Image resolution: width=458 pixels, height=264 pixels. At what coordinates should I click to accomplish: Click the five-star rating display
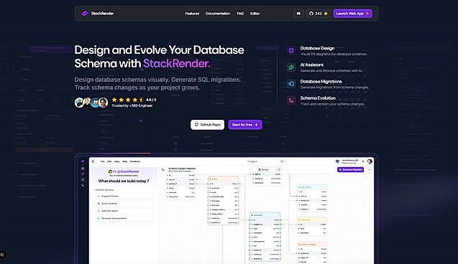tap(128, 100)
